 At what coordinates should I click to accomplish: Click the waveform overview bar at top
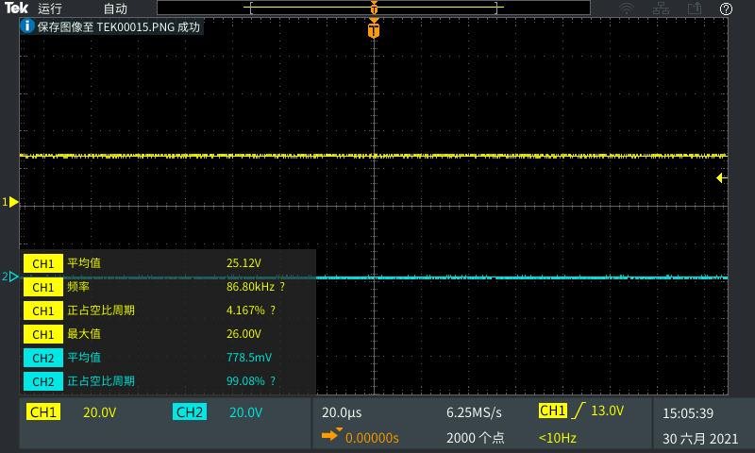374,8
